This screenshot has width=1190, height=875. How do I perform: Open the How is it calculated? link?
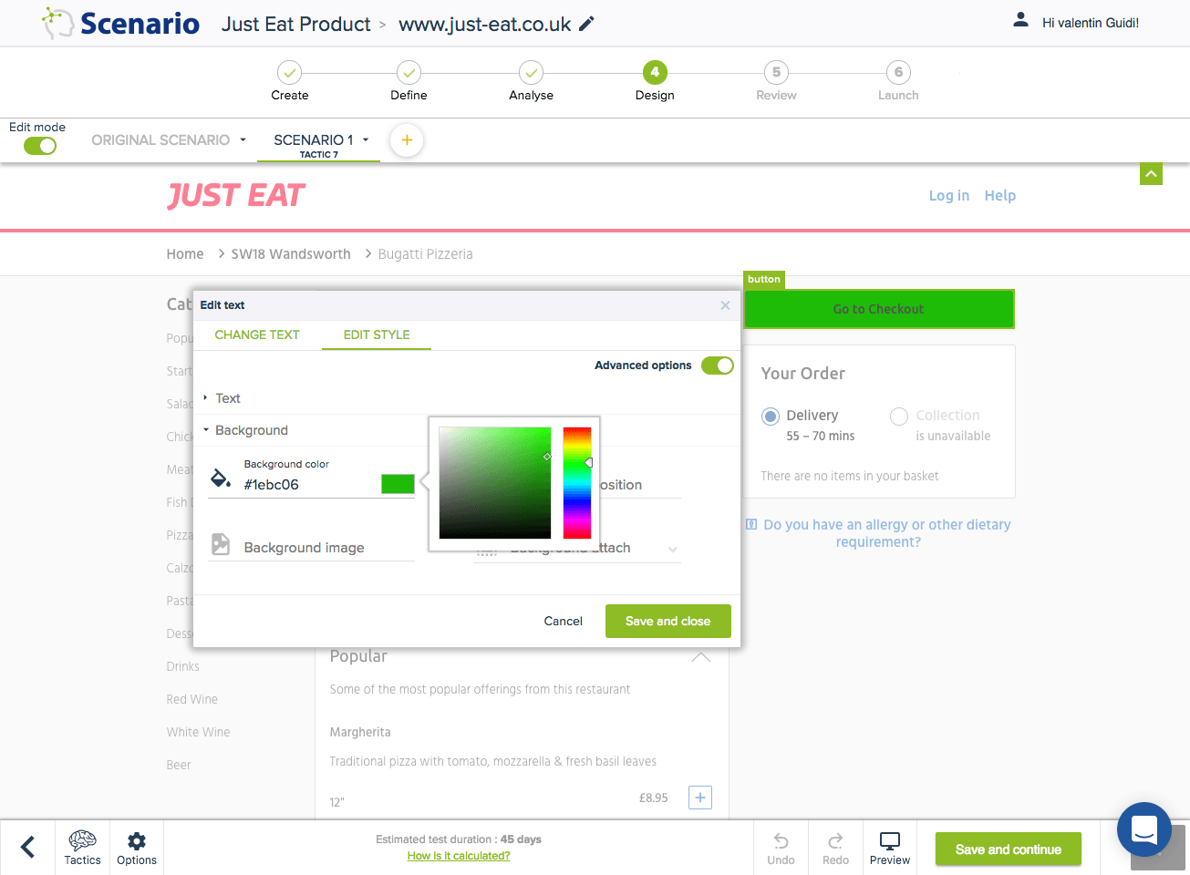coord(459,856)
